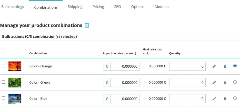Set Color - Blue as default combination
Image resolution: width=240 pixels, height=107 pixels.
point(235,98)
